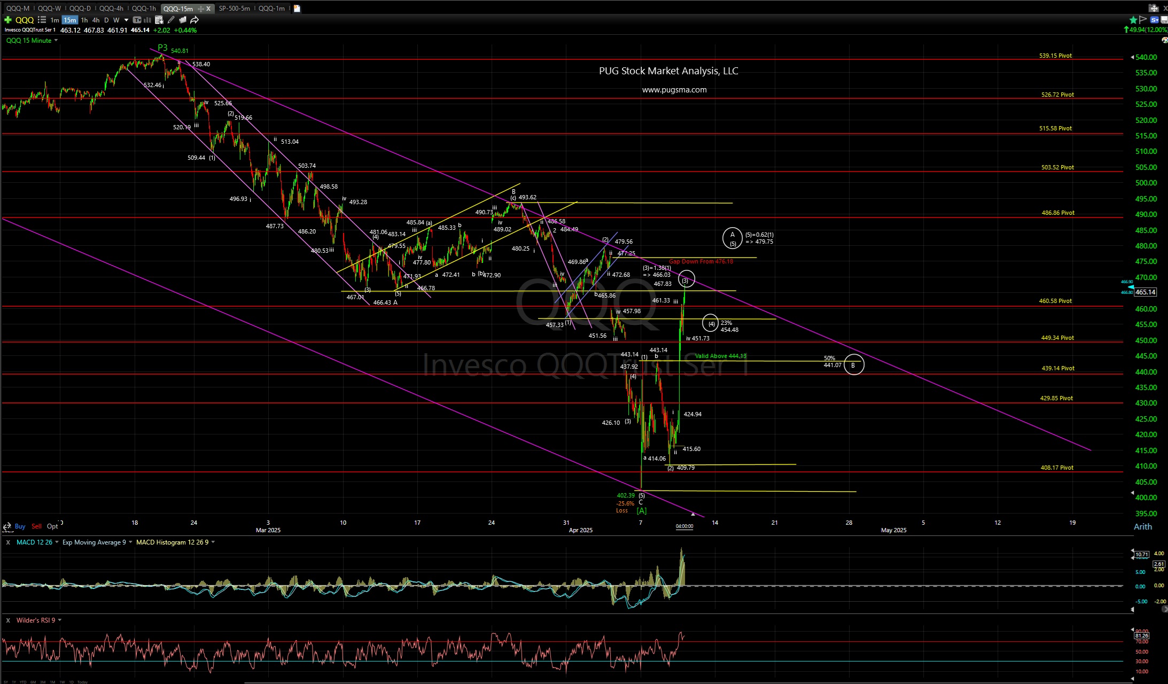Select the drawing pencil tool
The image size is (1168, 684).
click(x=171, y=20)
